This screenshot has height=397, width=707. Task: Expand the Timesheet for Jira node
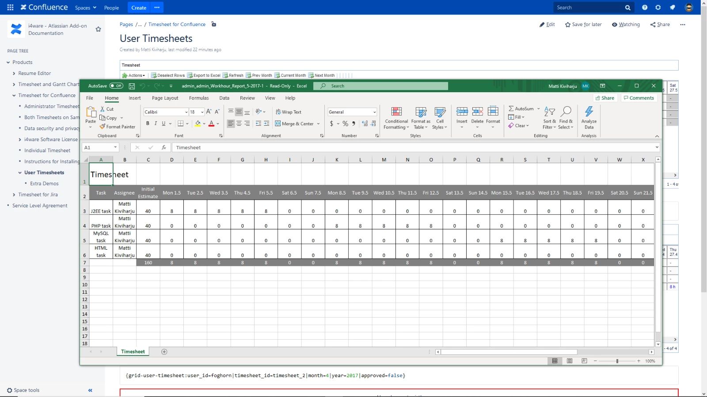14,195
